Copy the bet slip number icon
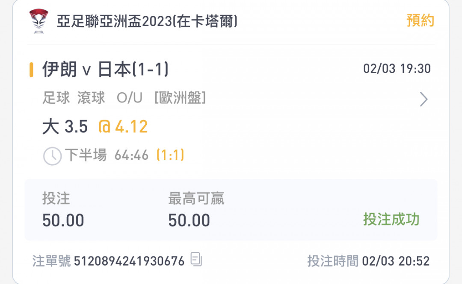This screenshot has height=284, width=462. coord(196,259)
